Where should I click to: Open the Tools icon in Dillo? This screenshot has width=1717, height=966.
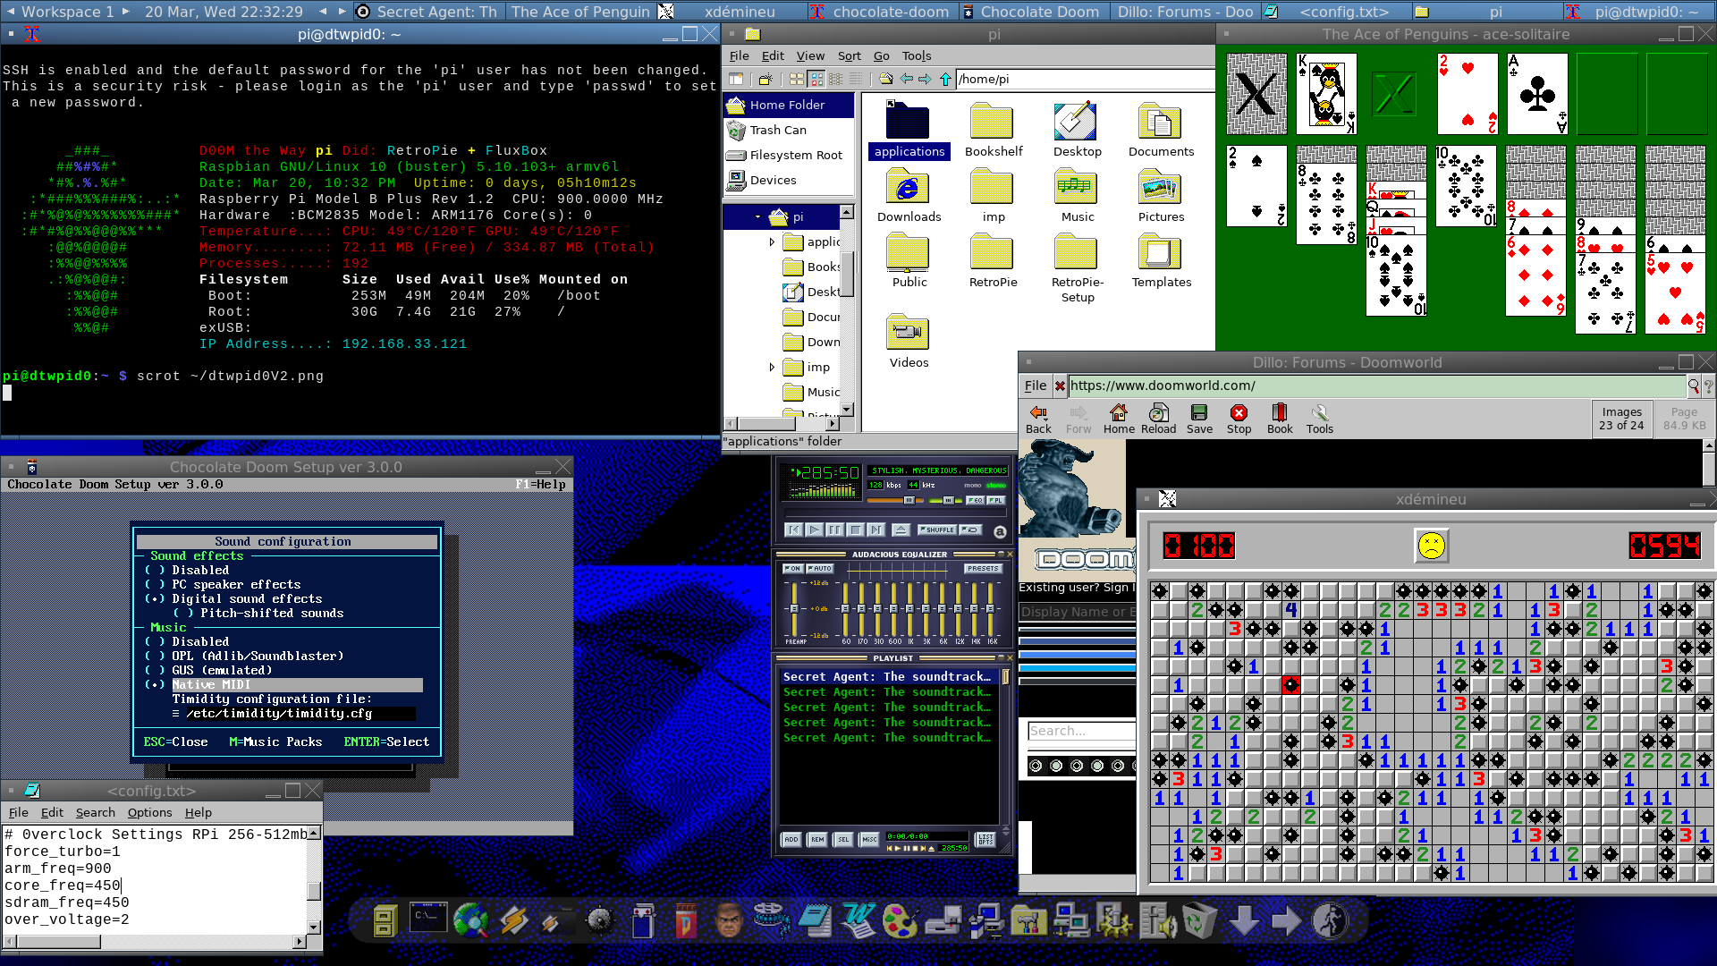coord(1319,419)
